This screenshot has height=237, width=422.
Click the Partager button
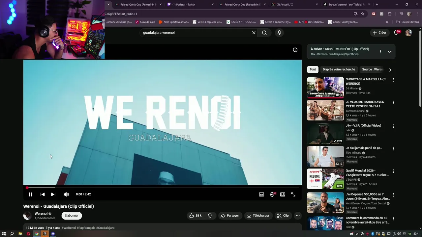tap(229, 216)
